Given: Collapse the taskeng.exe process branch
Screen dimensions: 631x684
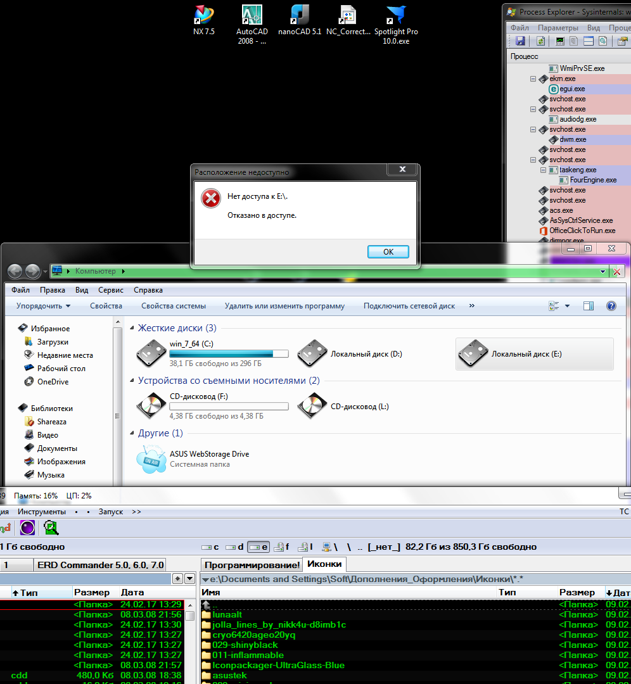Looking at the screenshot, I should [544, 170].
